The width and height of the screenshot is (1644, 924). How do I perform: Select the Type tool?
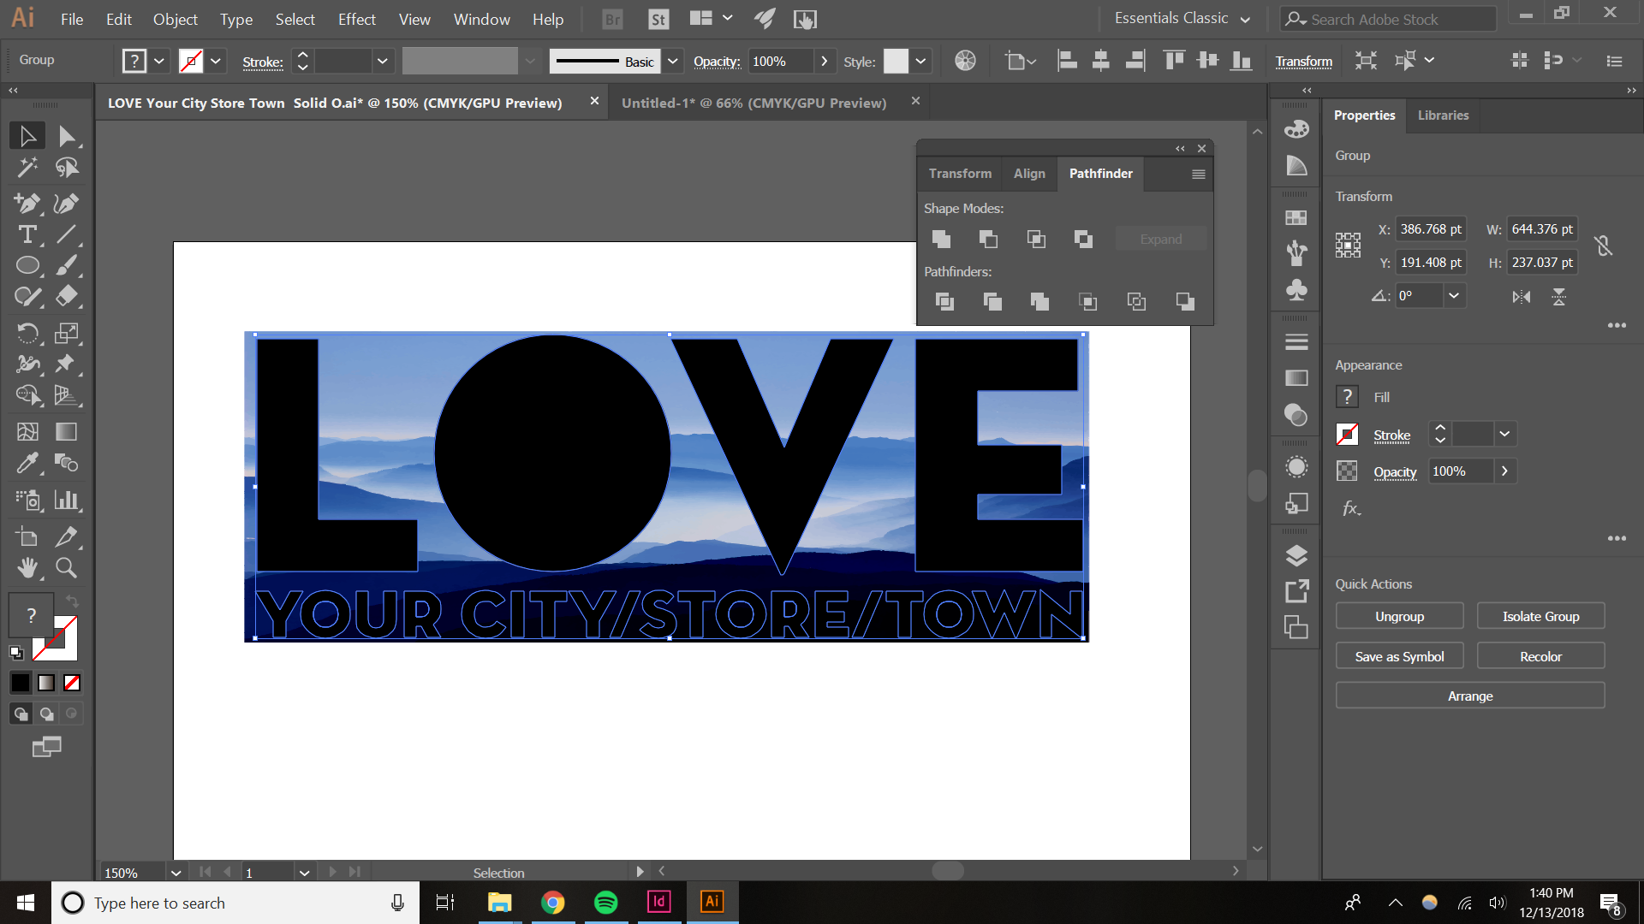pos(27,234)
